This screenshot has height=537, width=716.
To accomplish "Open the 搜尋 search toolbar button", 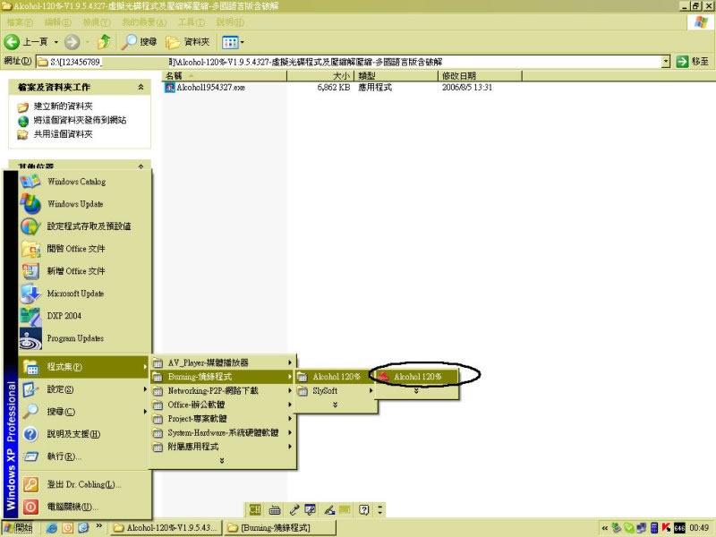I will (x=140, y=42).
